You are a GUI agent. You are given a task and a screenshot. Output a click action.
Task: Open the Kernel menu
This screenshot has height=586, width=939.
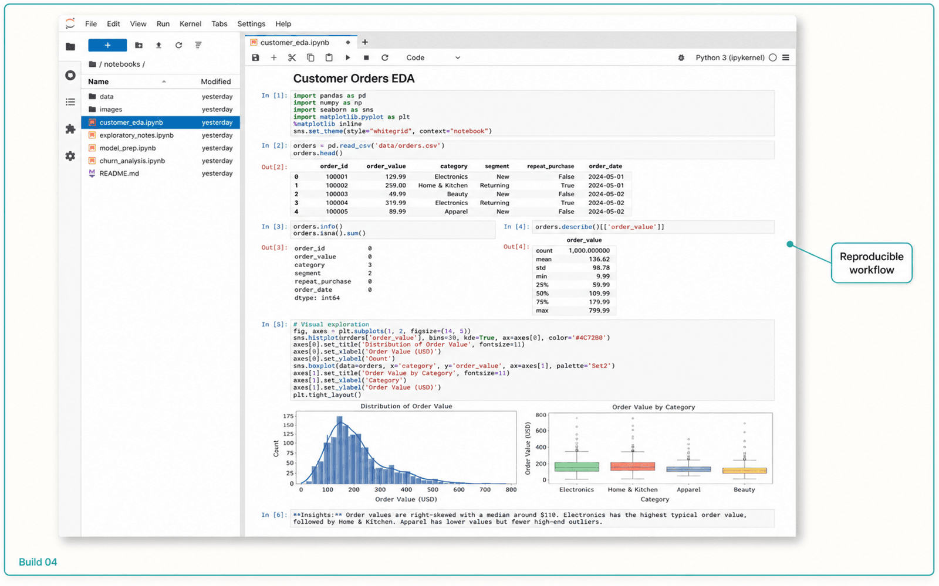pos(190,24)
